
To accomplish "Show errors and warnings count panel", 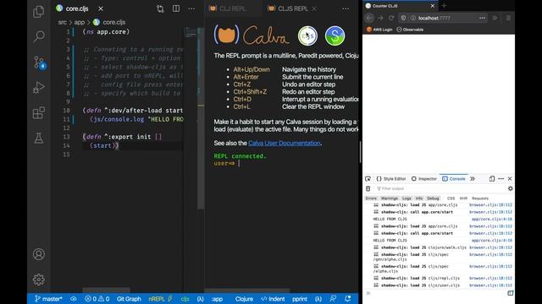I will [97, 299].
